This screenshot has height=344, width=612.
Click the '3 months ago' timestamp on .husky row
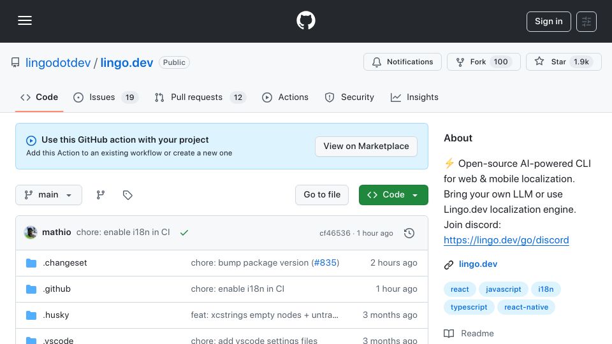[x=390, y=315]
